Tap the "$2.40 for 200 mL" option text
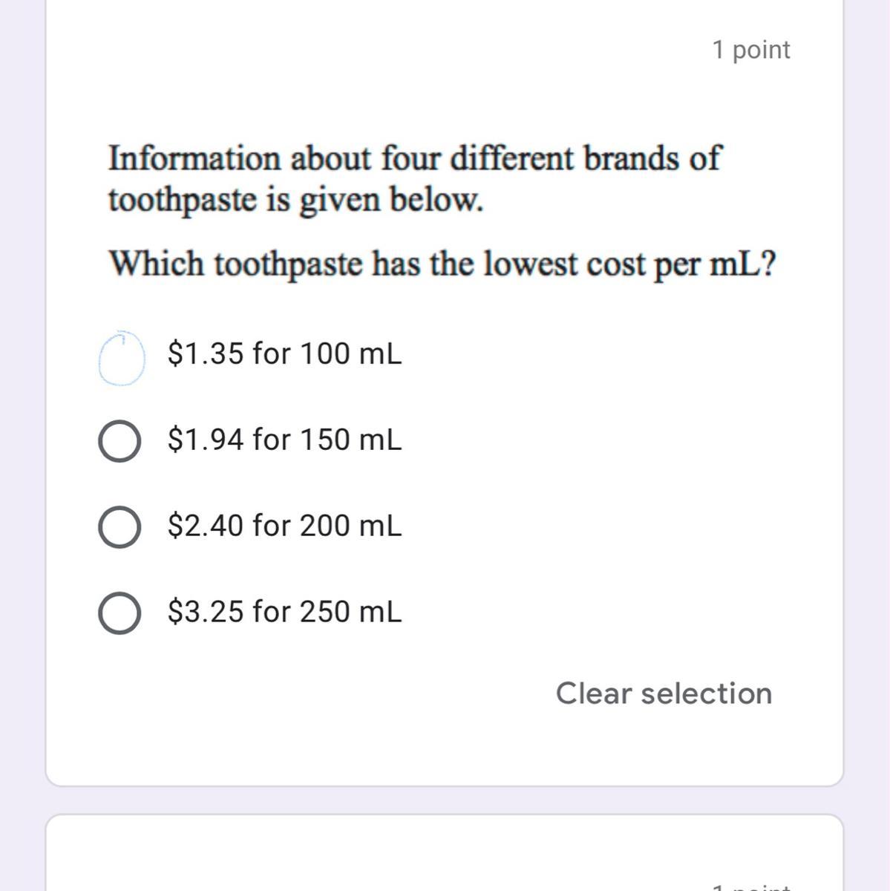The image size is (890, 891). (x=284, y=526)
